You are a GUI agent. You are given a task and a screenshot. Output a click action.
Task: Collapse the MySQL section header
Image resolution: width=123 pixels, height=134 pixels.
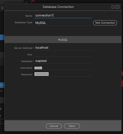click(63, 40)
